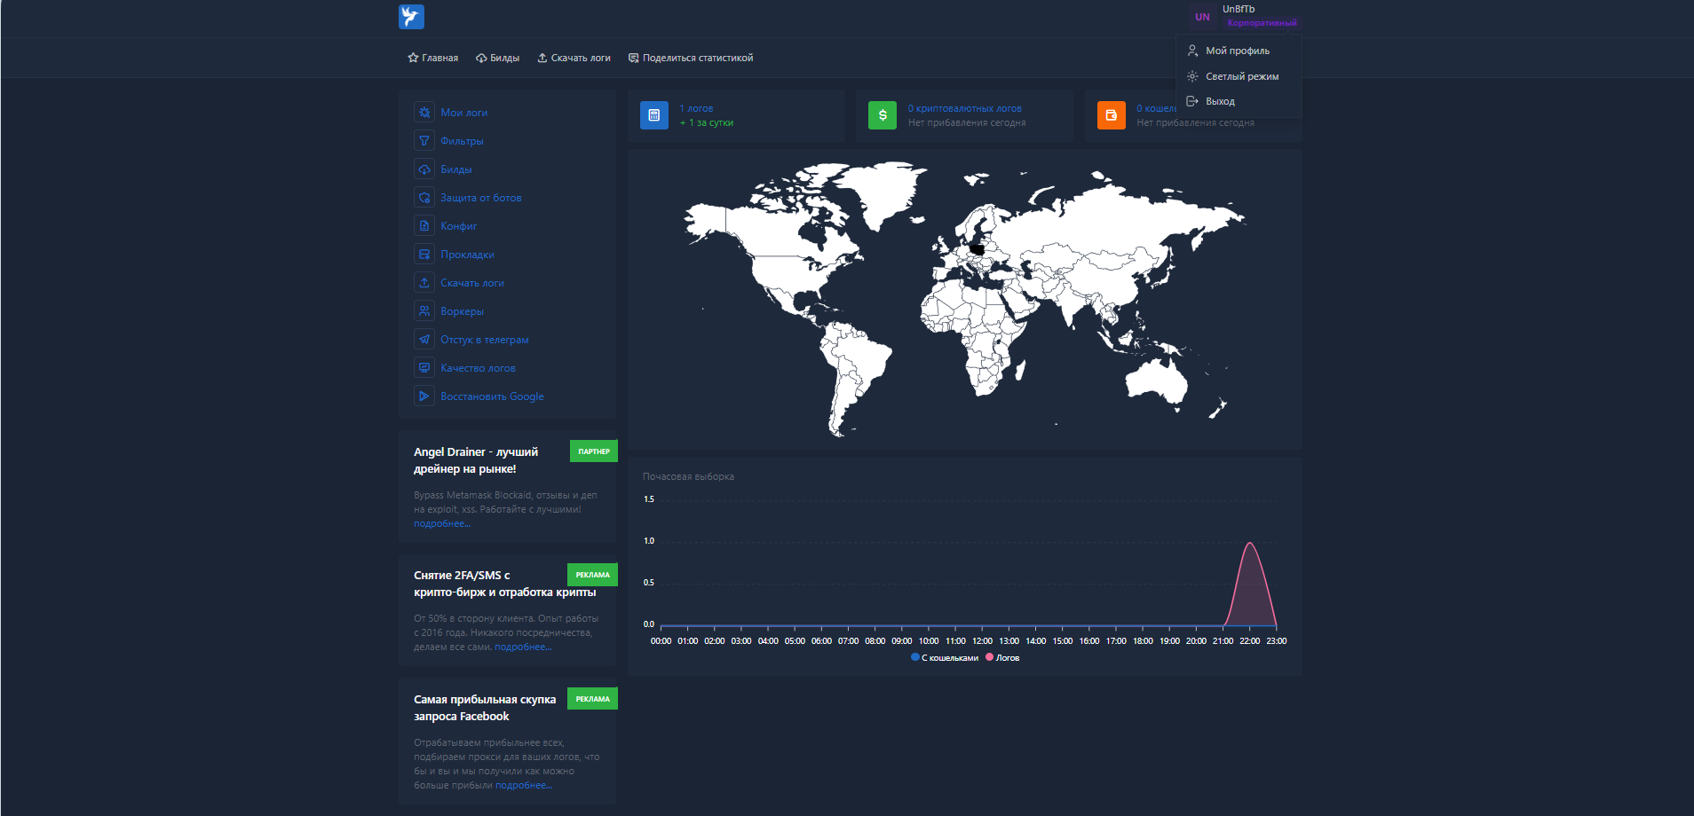The image size is (1694, 816).
Task: Toggle Светлый режим in the profile menu
Action: coord(1241,76)
